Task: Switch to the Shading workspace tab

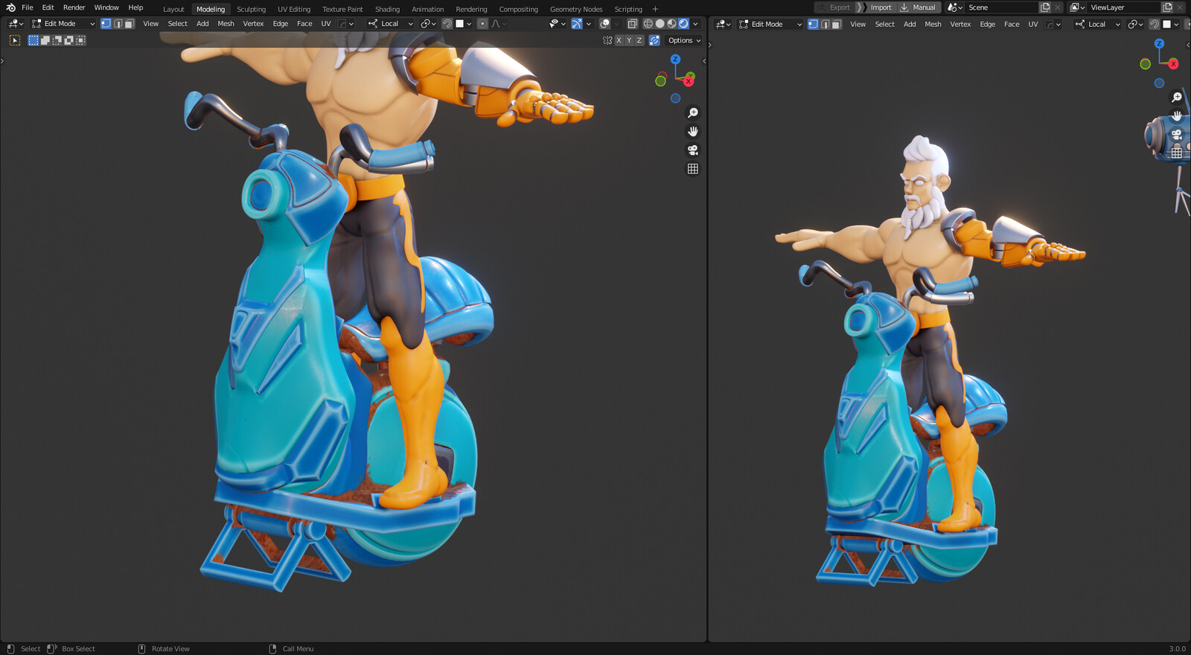Action: pyautogui.click(x=387, y=9)
